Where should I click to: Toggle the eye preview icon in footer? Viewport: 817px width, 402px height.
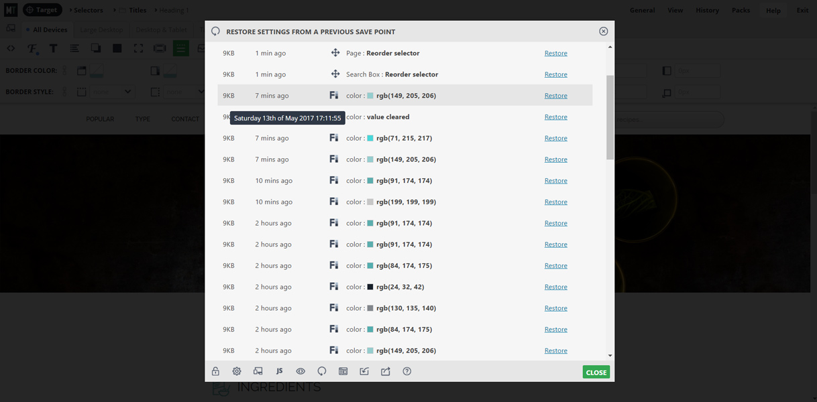(301, 371)
